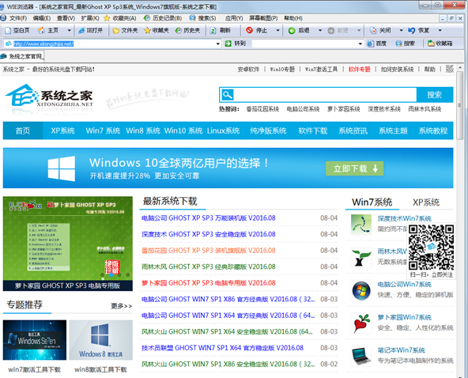Open the favorites box button
The width and height of the screenshot is (468, 378).
[x=440, y=43]
